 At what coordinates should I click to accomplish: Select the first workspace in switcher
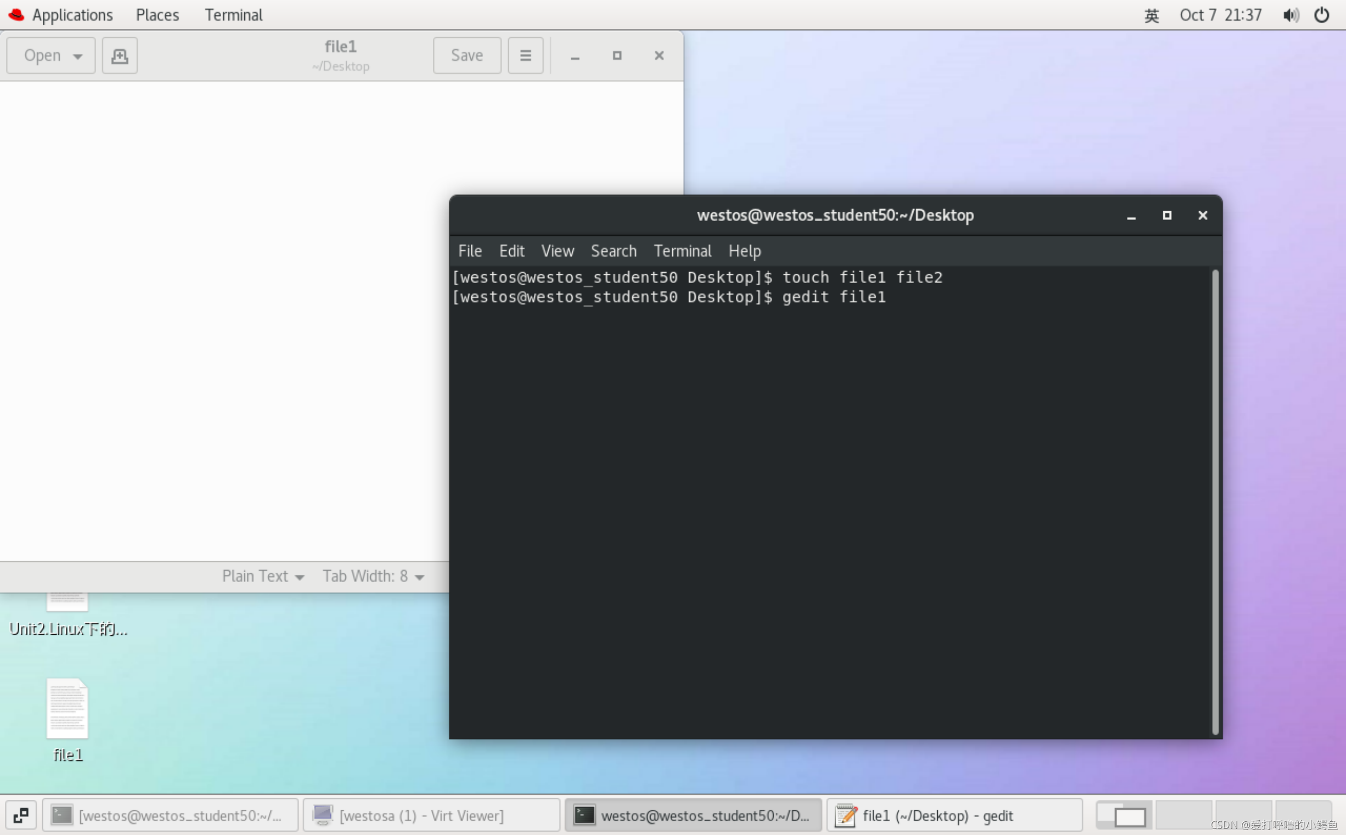click(1124, 815)
